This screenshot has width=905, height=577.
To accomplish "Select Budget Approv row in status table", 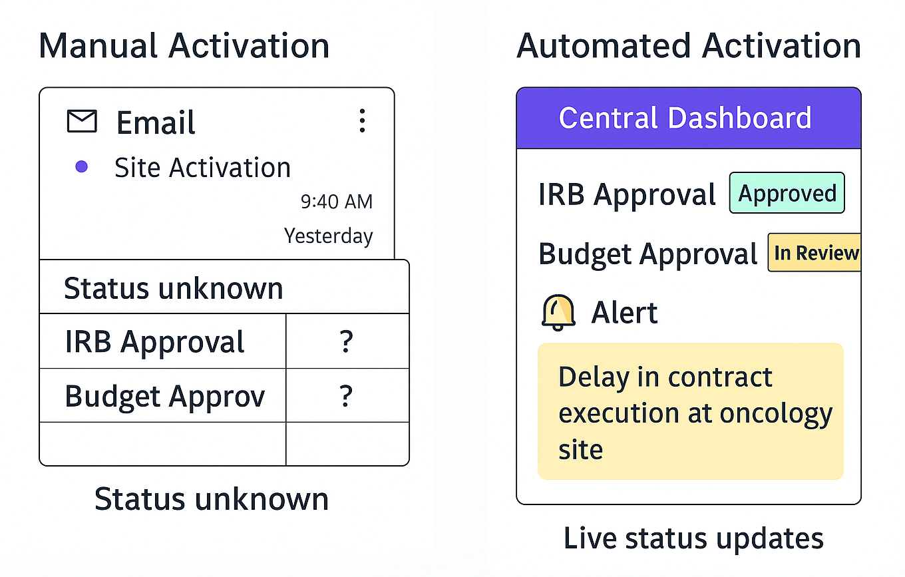I will [224, 395].
